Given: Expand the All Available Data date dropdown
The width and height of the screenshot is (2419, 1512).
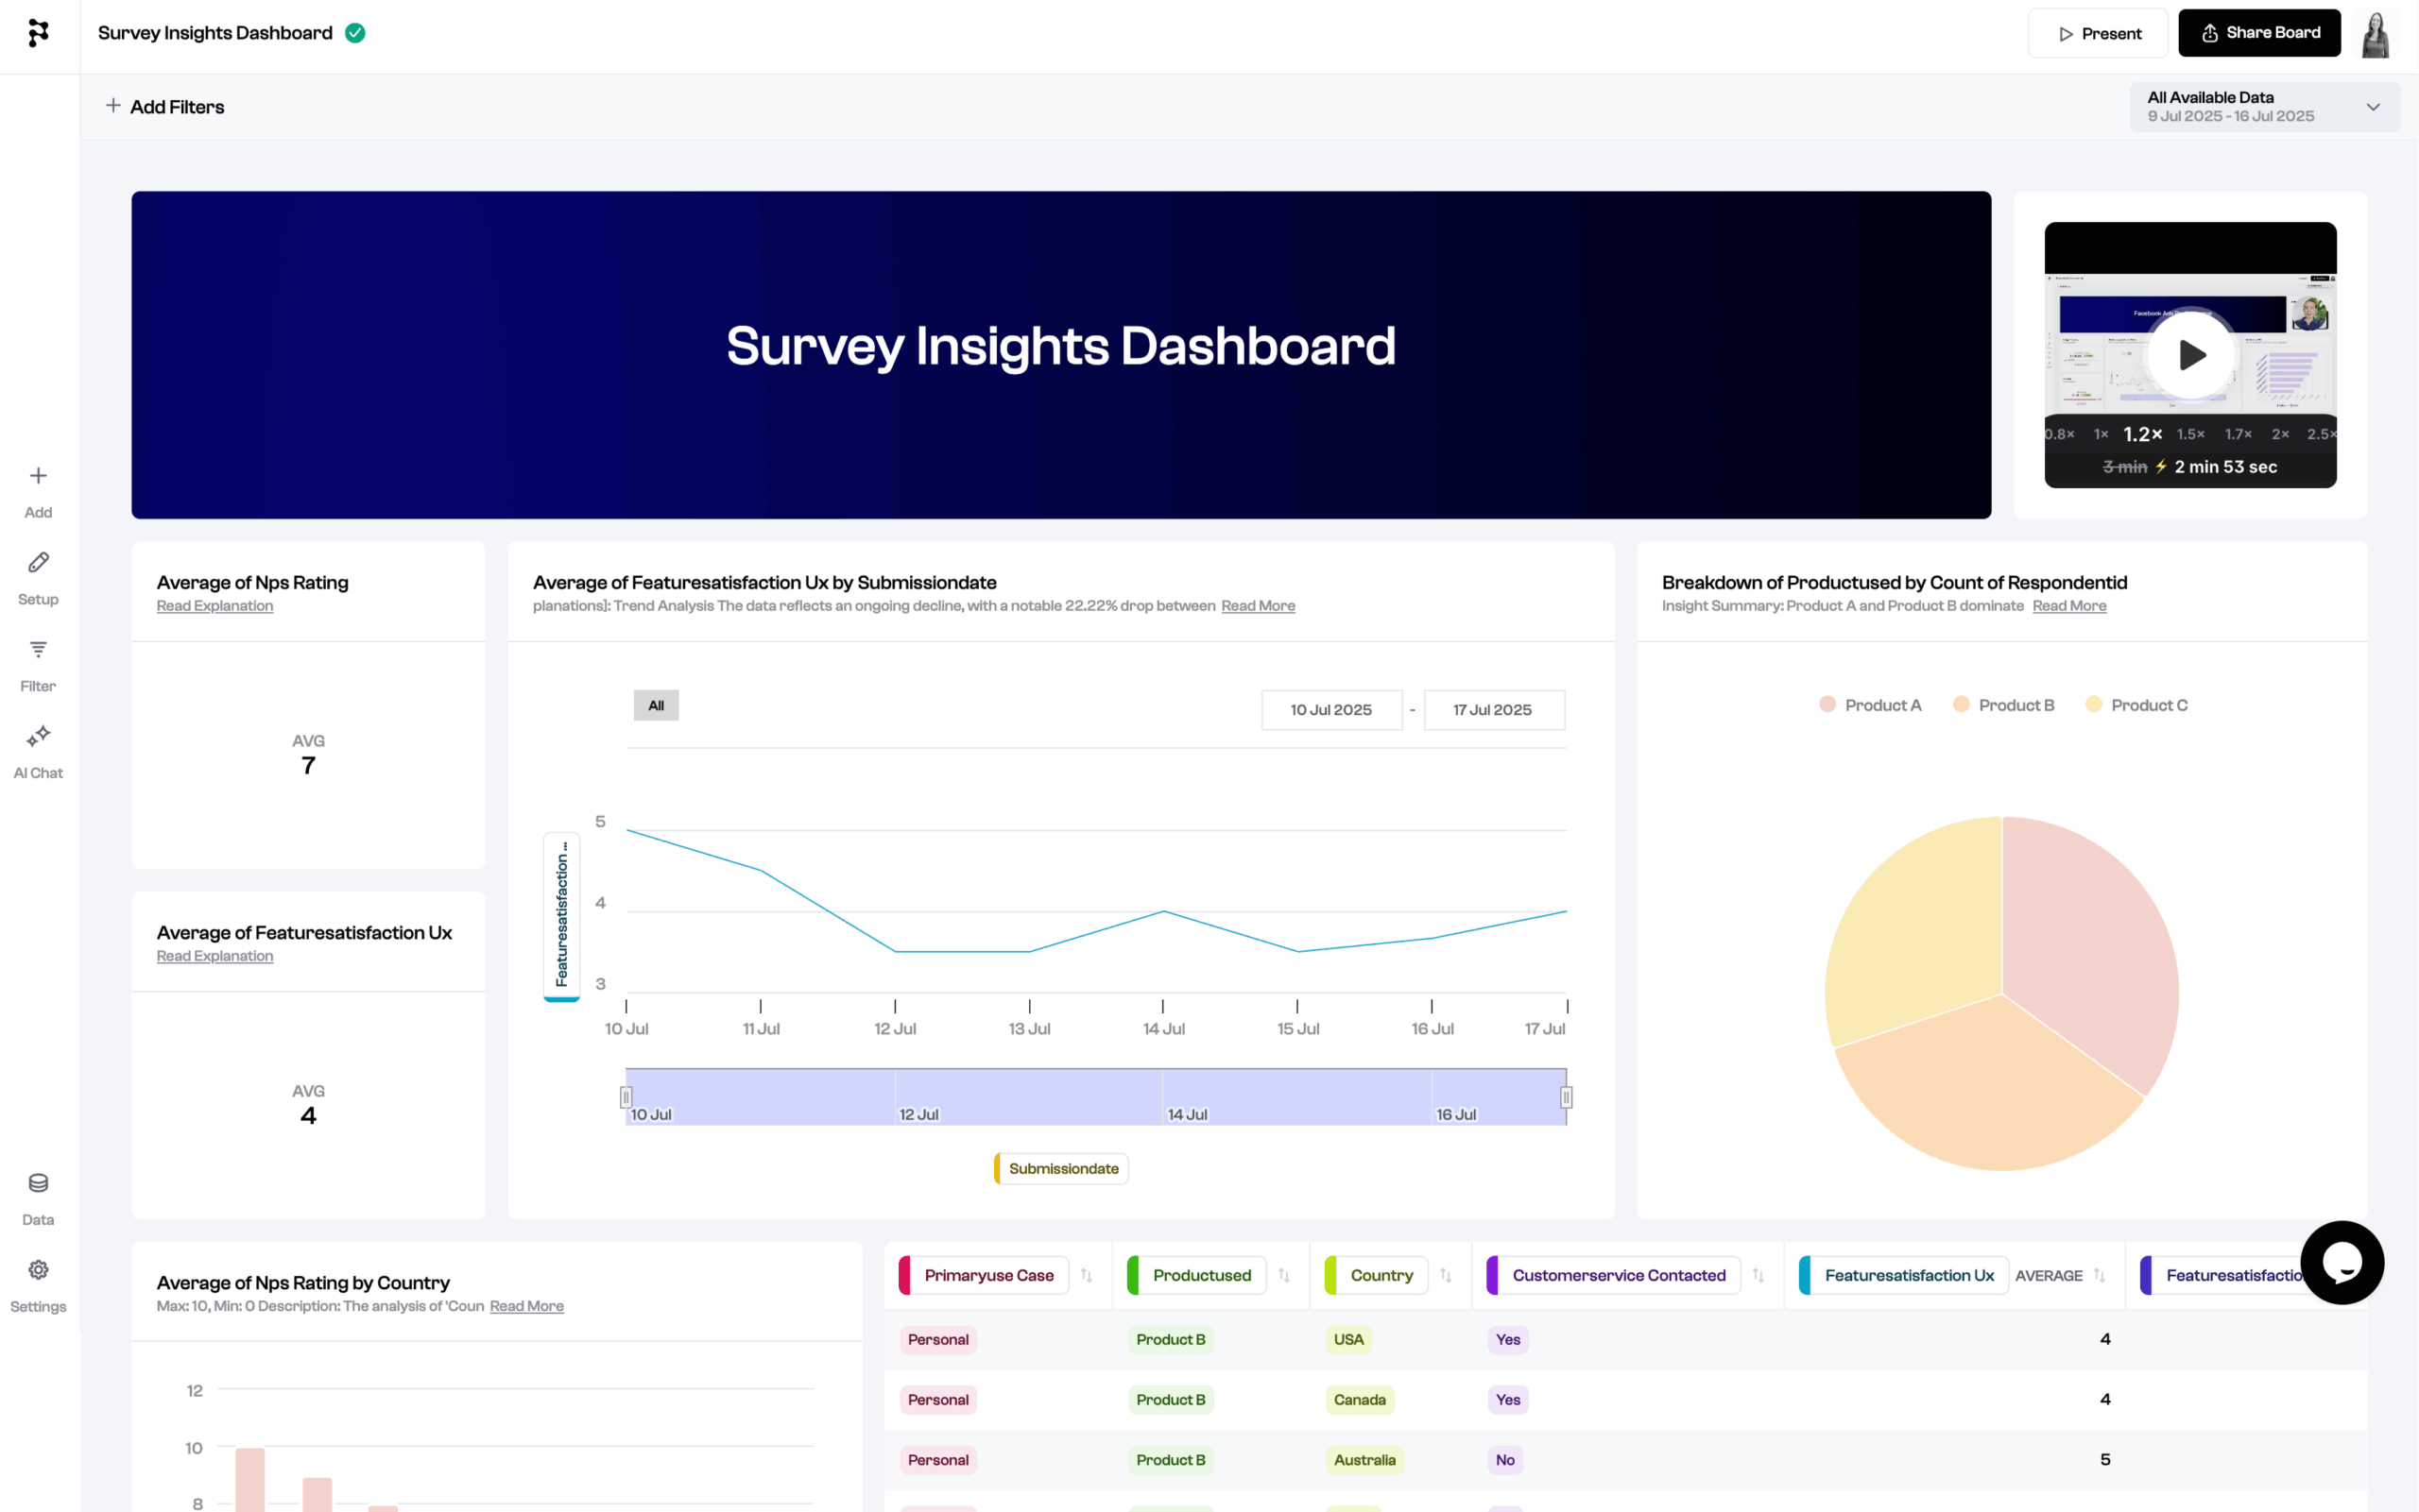Looking at the screenshot, I should tap(2264, 106).
